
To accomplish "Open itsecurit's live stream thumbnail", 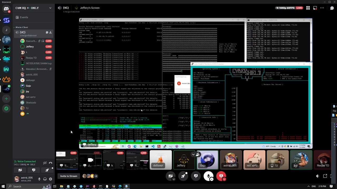I will point(67,160).
